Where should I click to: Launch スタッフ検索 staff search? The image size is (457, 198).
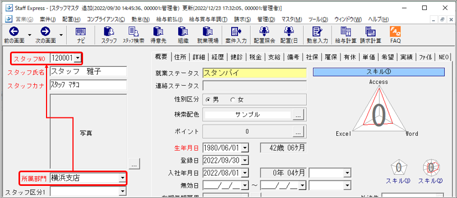[x=133, y=35]
